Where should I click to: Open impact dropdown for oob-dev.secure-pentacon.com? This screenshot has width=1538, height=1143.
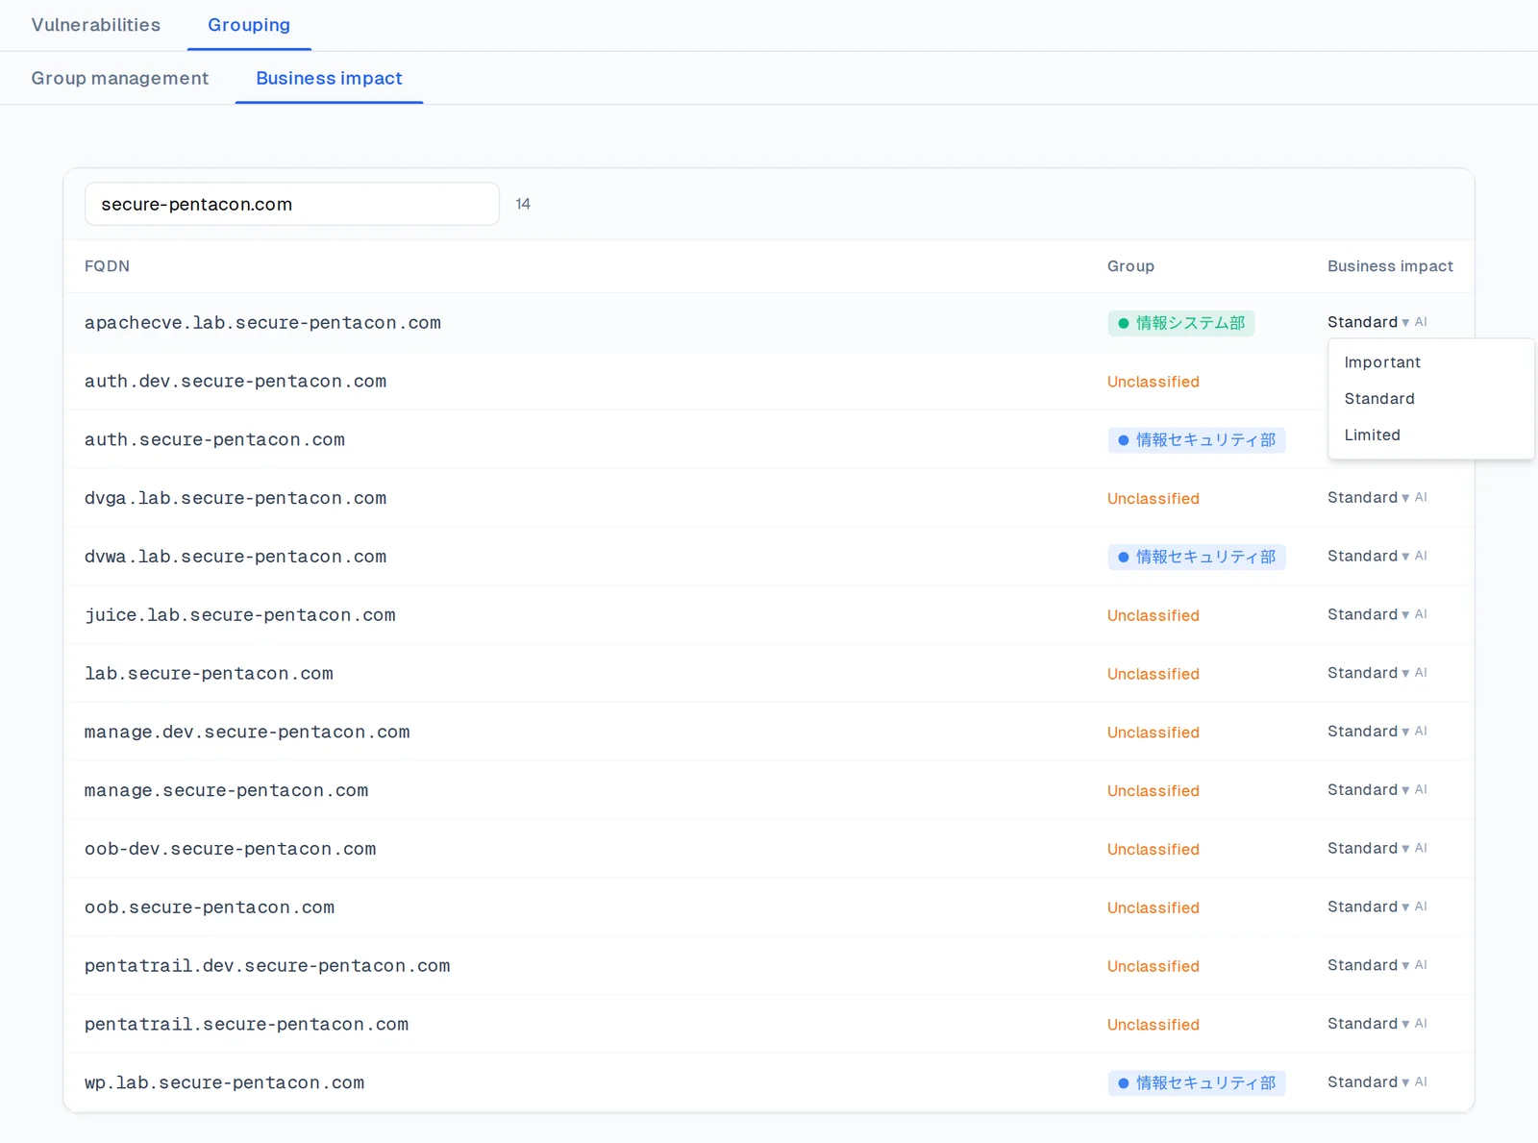(1369, 849)
